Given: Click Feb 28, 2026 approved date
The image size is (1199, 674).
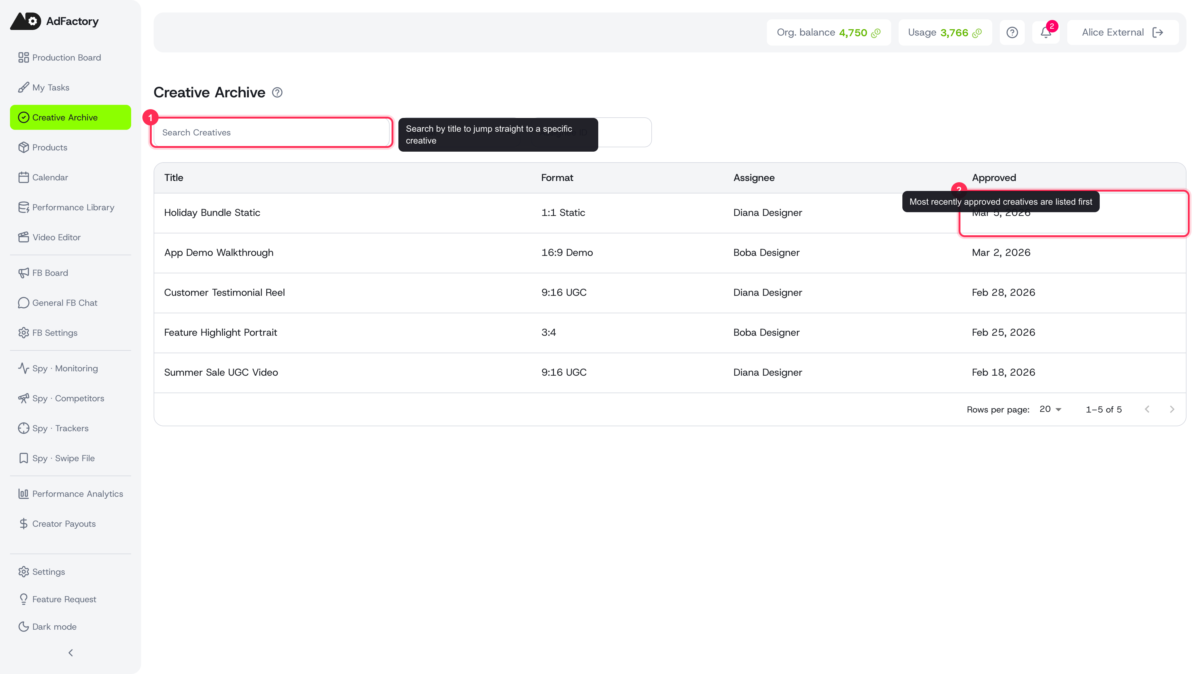Looking at the screenshot, I should tap(1003, 293).
